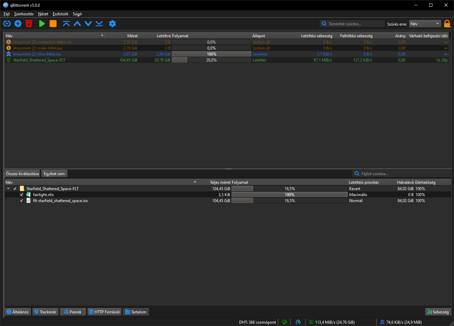
Task: Collapse the Starfield_Shattered_Space-FLT folder tree
Action: [8, 188]
